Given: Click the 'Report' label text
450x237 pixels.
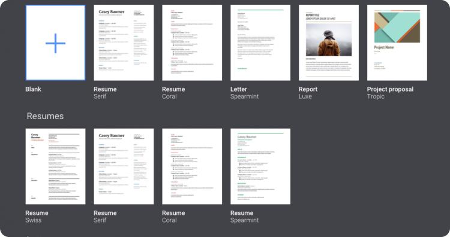Looking at the screenshot, I should tap(308, 89).
